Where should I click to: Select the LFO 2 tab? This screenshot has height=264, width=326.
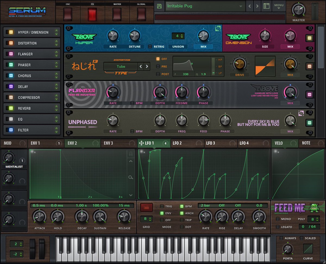coord(187,143)
